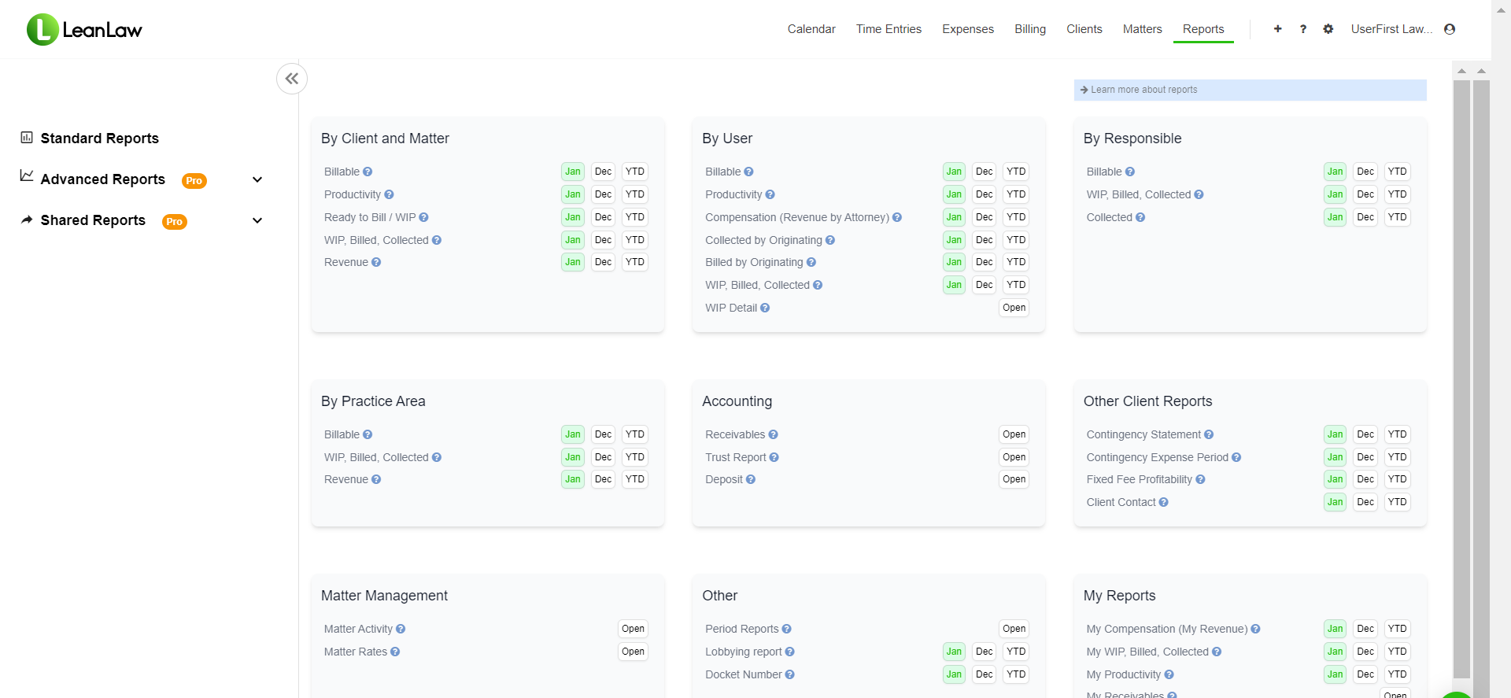
Task: Click the inner page vertical scrollbar
Action: [x=1461, y=378]
